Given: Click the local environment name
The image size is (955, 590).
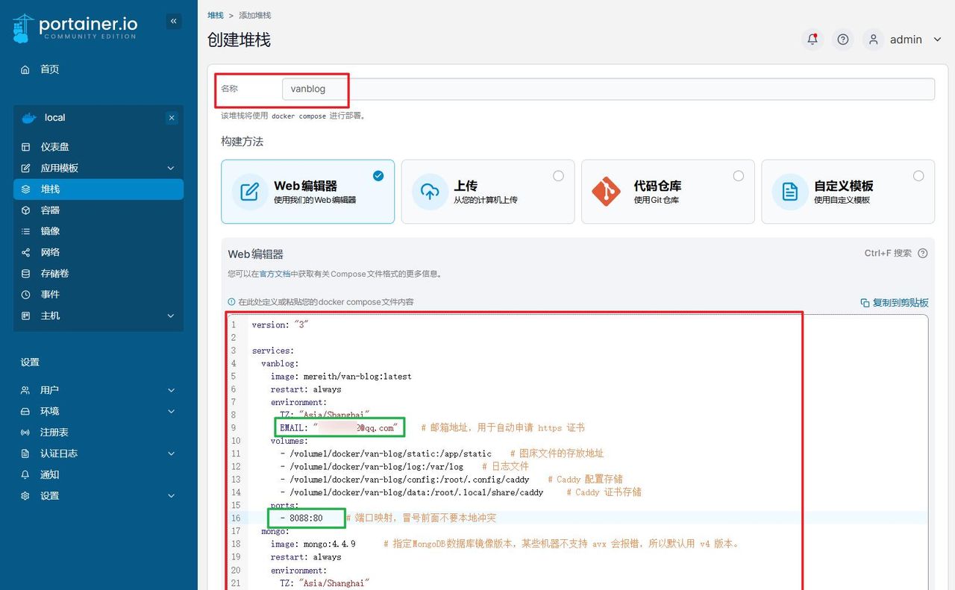Looking at the screenshot, I should pos(55,118).
